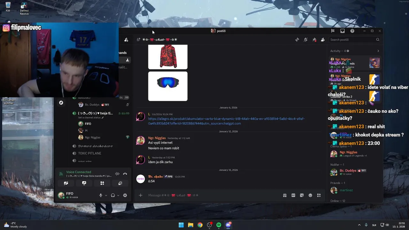Screen dimensions: 409x230
Task: Open the Discord Help question mark
Action: tap(352, 31)
